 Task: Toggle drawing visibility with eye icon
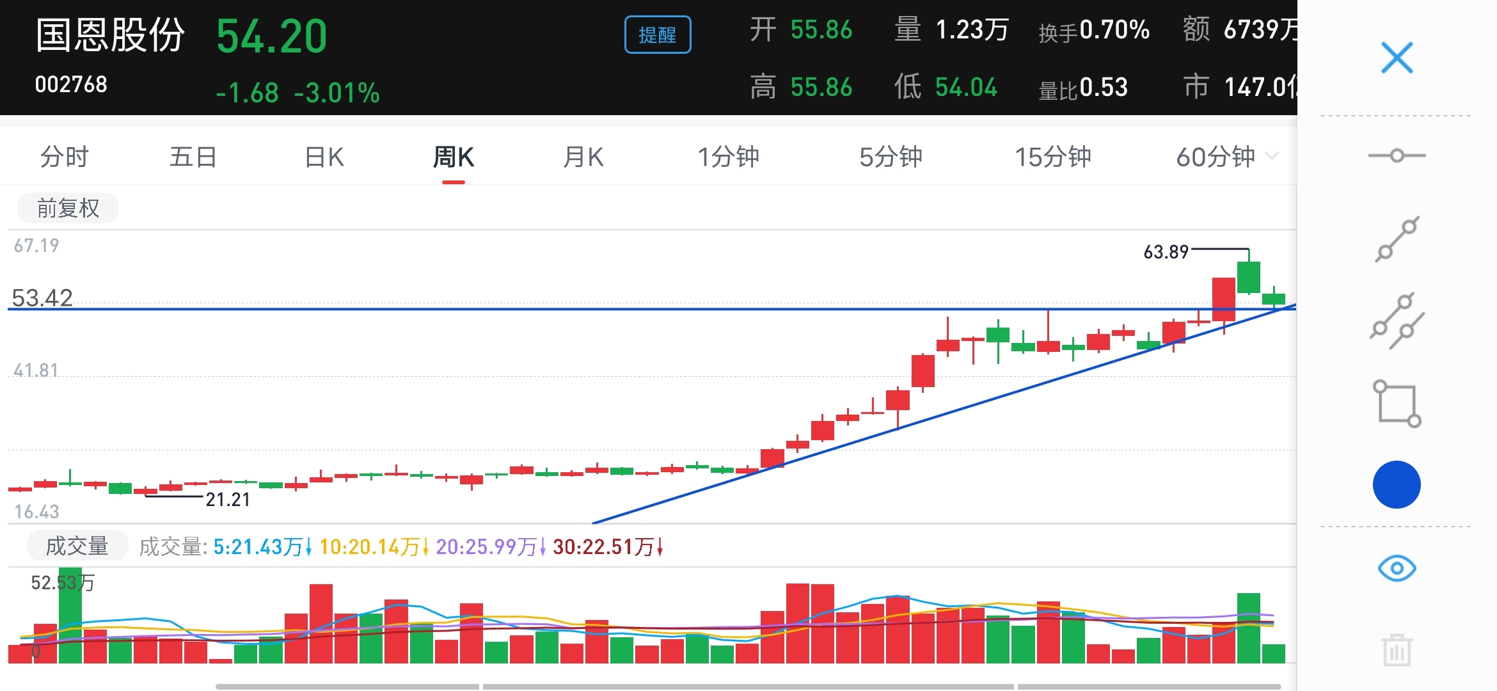coord(1397,568)
